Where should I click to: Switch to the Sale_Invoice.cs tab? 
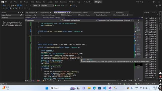[x=30, y=12]
